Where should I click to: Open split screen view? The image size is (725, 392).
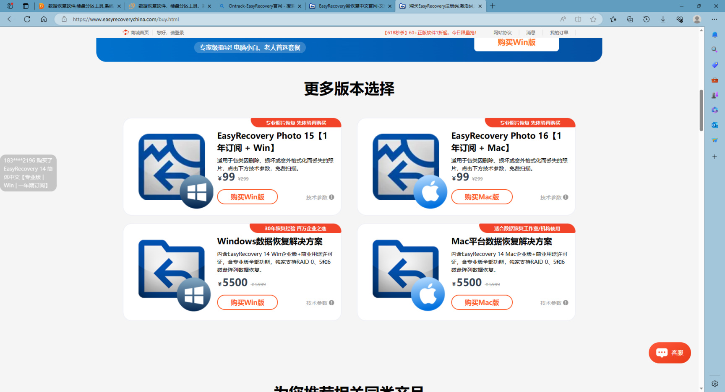578,19
